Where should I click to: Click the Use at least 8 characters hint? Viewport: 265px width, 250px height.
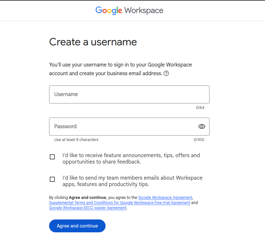pyautogui.click(x=76, y=140)
